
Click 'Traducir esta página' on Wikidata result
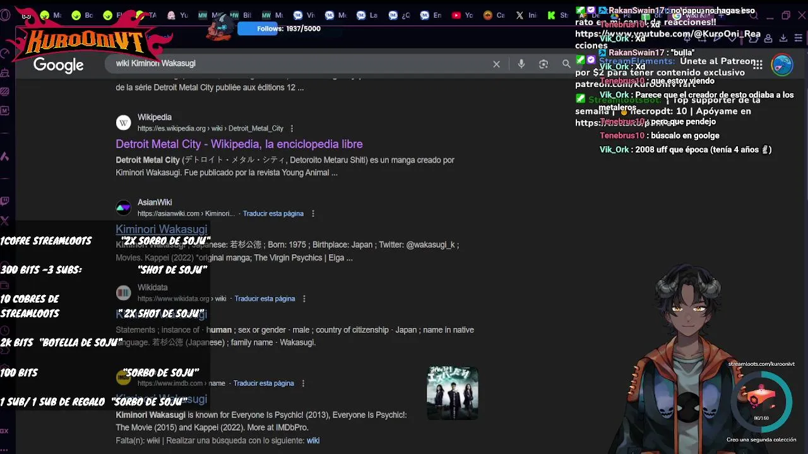pos(265,299)
